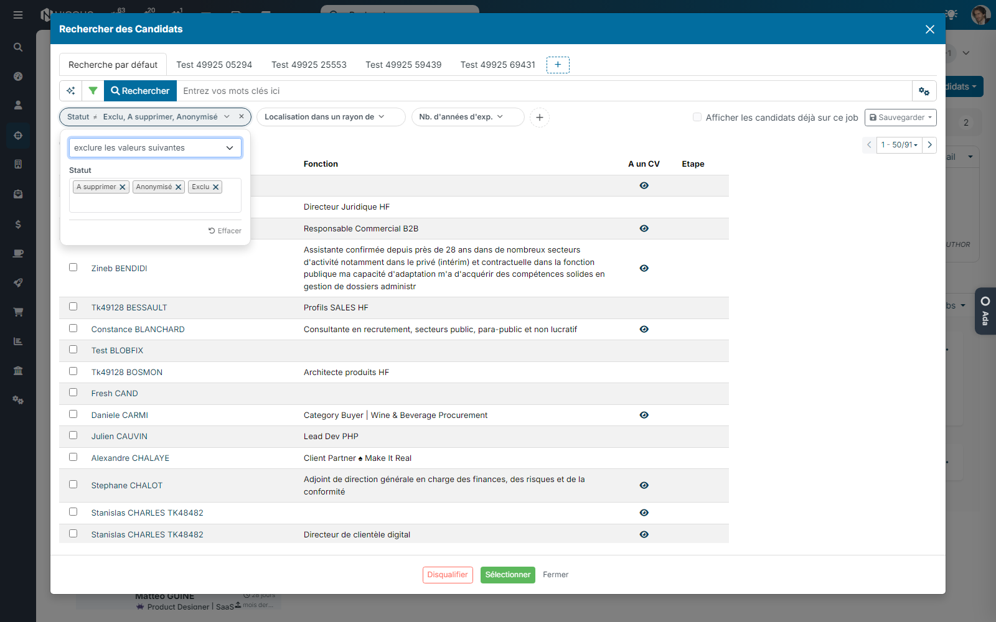View CV eye icon for Constance BLANCHARD
Viewport: 996px width, 622px height.
tap(644, 329)
